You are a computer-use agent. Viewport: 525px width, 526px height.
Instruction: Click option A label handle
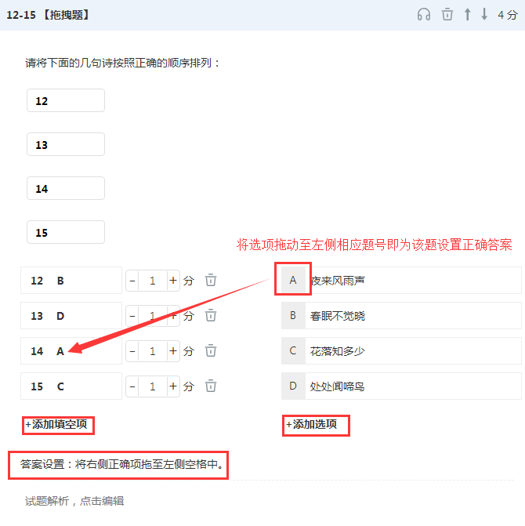293,280
